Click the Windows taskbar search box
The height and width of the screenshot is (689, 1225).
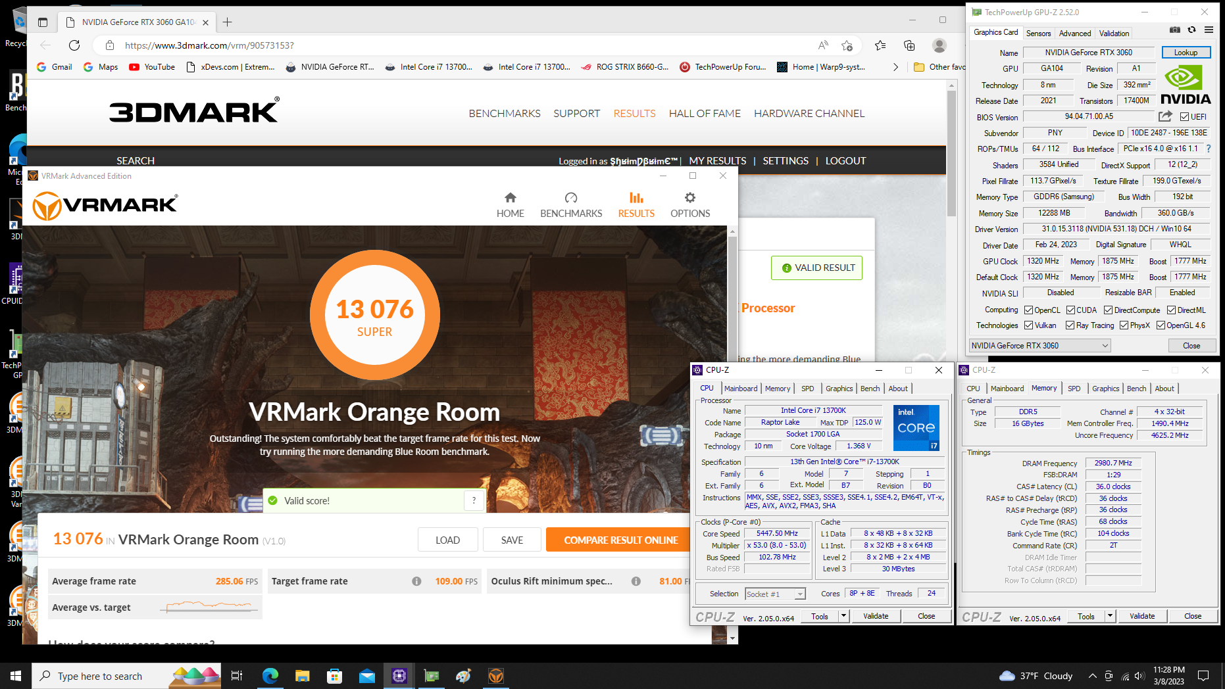click(127, 676)
